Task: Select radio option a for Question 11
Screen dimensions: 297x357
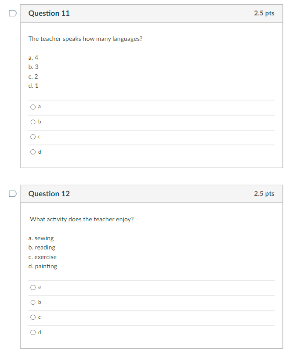Action: 33,107
